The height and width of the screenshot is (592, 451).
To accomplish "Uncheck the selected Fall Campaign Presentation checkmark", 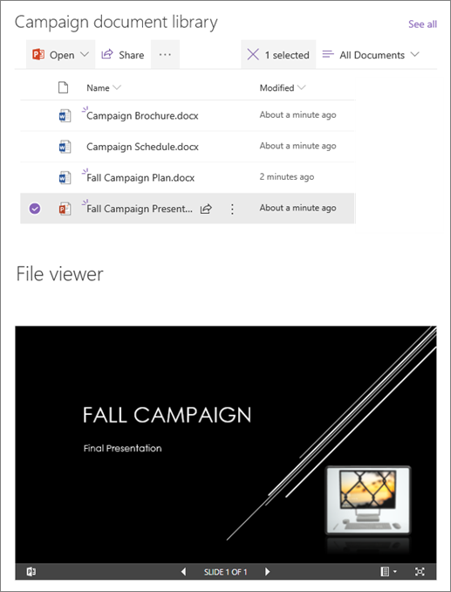I will point(35,209).
